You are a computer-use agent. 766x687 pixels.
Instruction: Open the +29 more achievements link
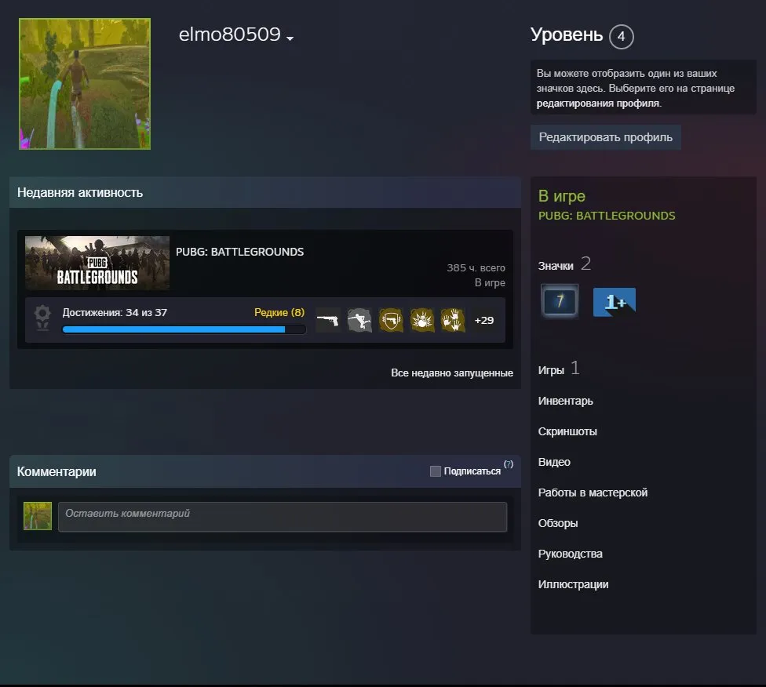tap(484, 320)
